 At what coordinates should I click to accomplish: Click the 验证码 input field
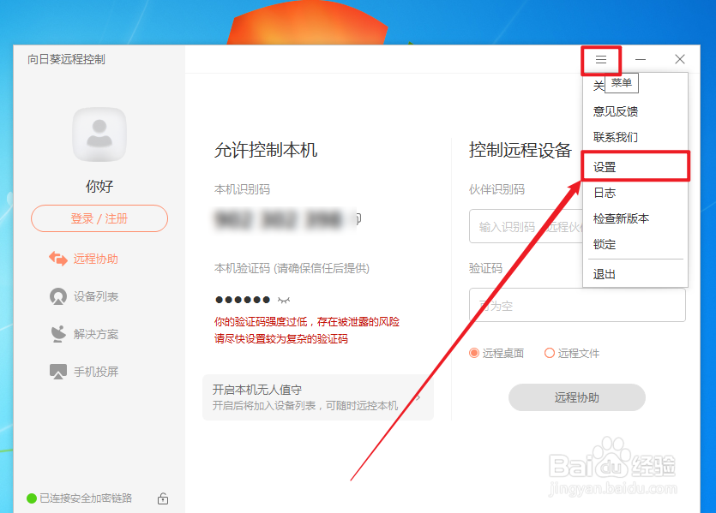pos(577,305)
